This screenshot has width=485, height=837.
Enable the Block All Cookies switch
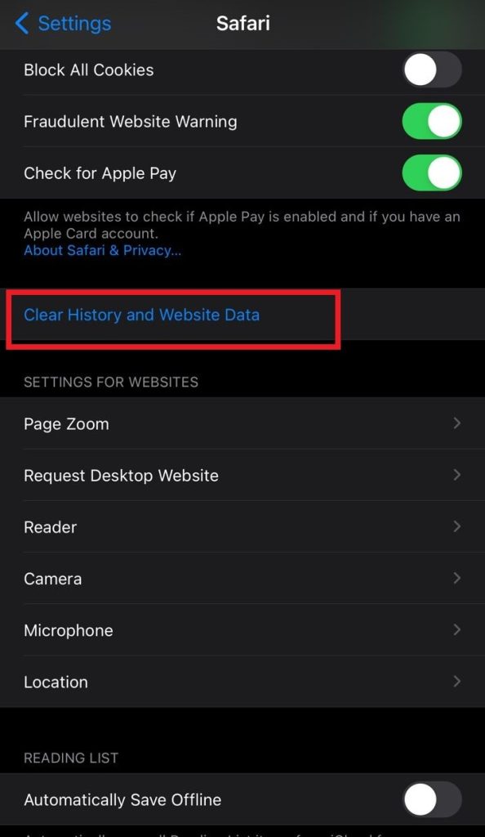432,70
